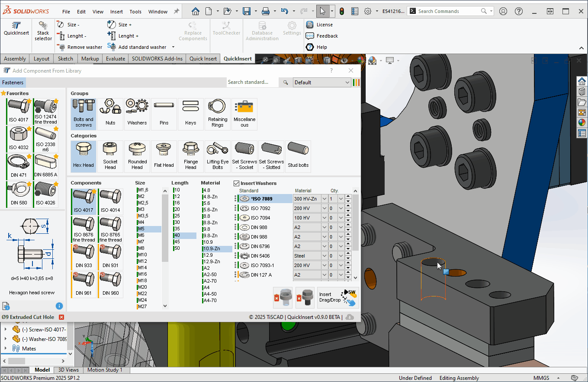
Task: Open the Motion Study 1 tab
Action: tap(105, 370)
